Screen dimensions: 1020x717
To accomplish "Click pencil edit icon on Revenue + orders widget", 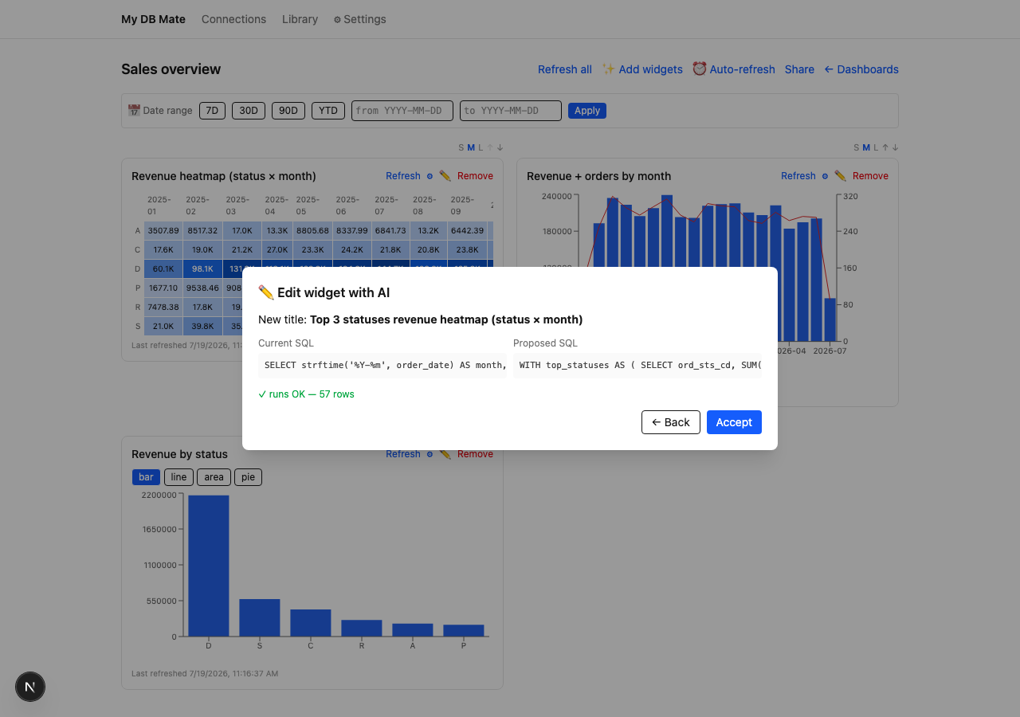I will [x=840, y=176].
